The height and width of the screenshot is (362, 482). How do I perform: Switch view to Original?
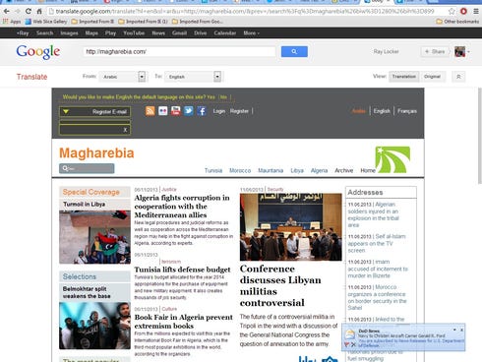[x=432, y=77]
